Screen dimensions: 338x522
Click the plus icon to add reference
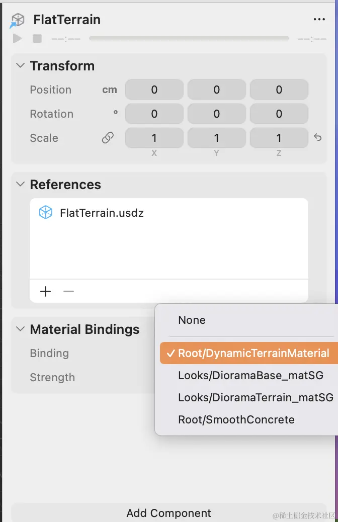[x=46, y=291]
